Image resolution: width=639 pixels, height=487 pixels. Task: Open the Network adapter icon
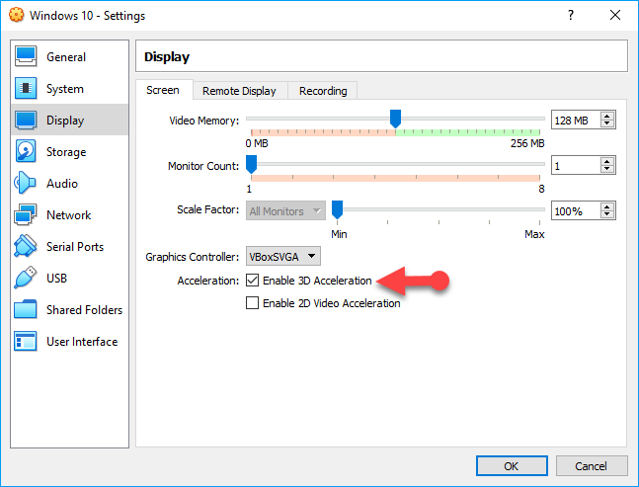click(x=26, y=215)
